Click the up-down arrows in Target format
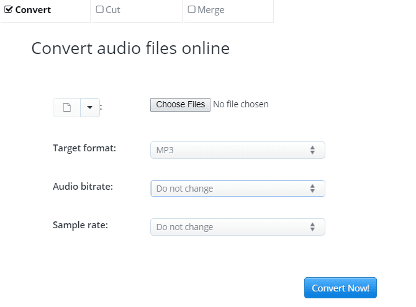416x307 pixels. click(x=312, y=150)
